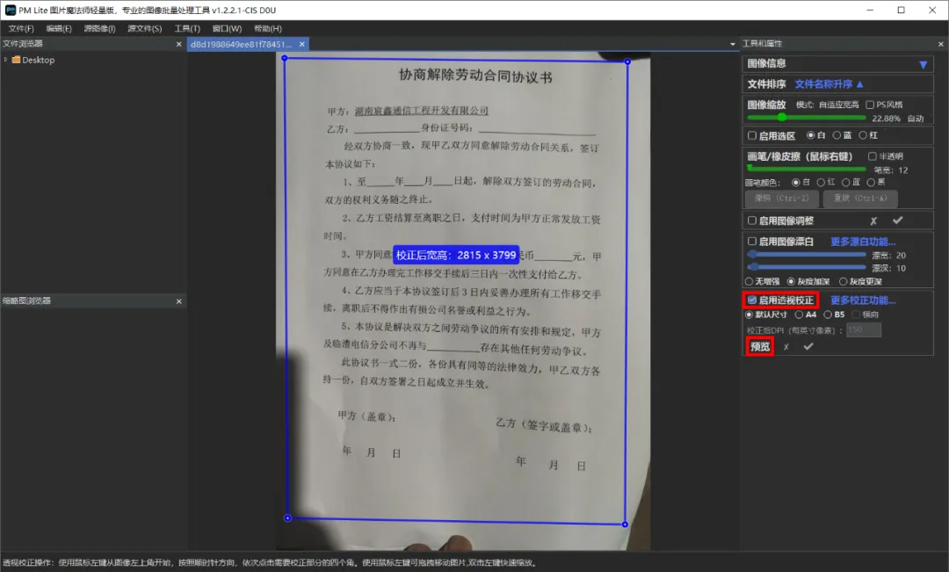949x572 pixels.
Task: Click the green 笔宽 brush width slider
Action: (x=807, y=168)
